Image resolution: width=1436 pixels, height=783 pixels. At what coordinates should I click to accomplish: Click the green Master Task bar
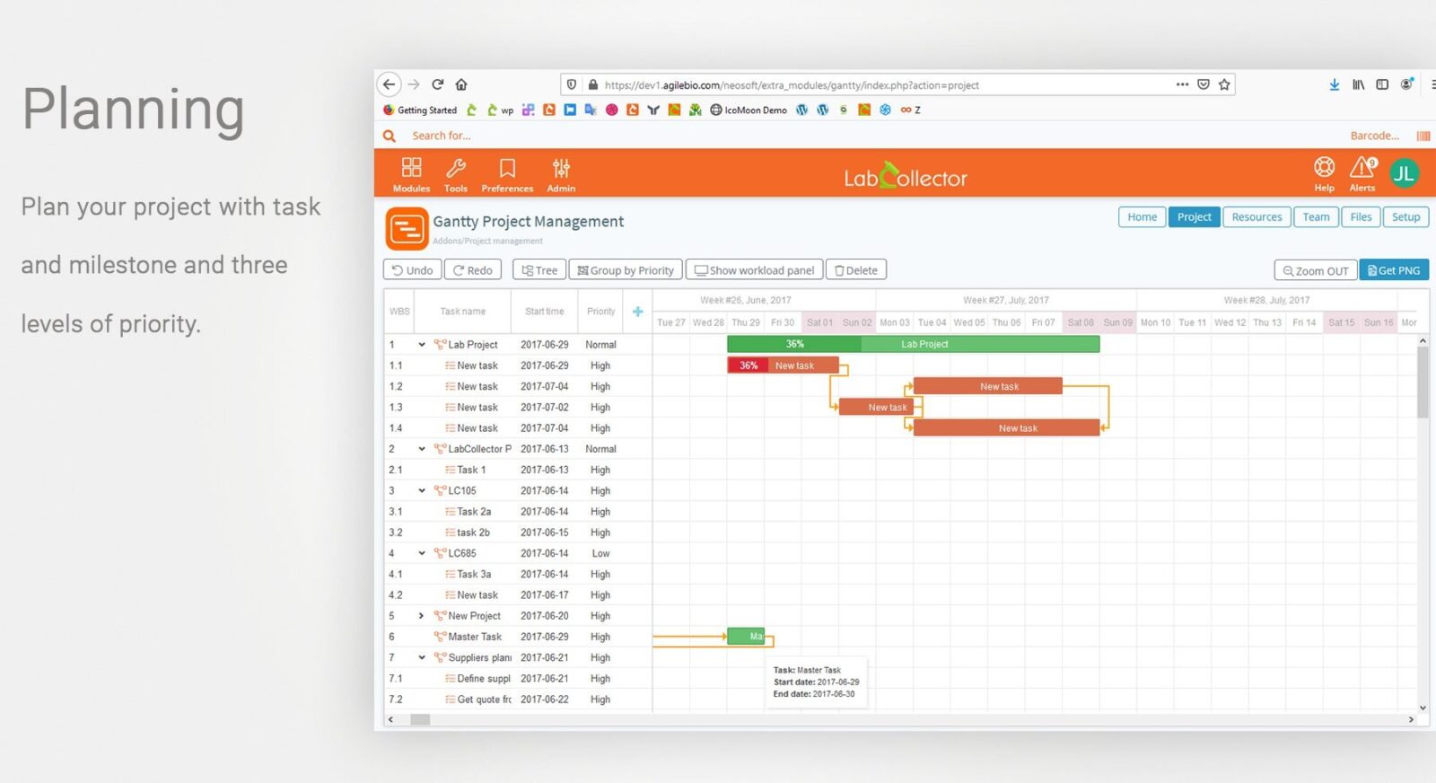[746, 637]
